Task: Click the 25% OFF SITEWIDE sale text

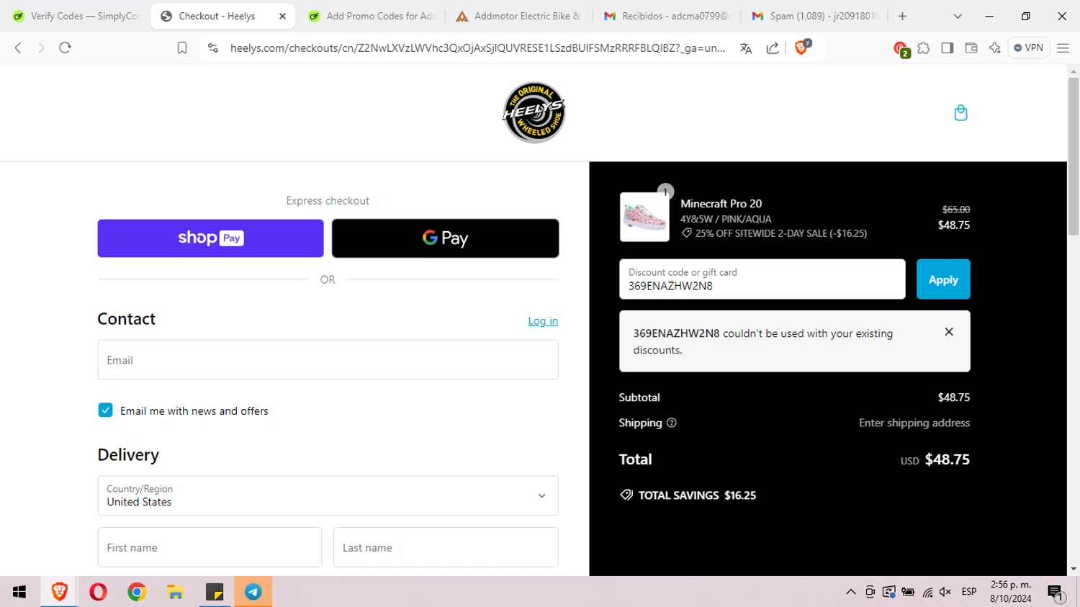Action: click(780, 233)
